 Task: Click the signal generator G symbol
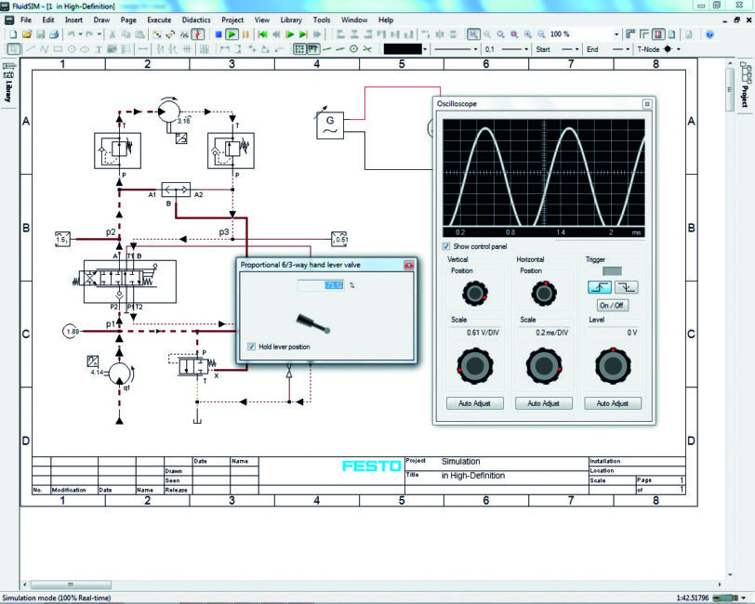tap(330, 125)
